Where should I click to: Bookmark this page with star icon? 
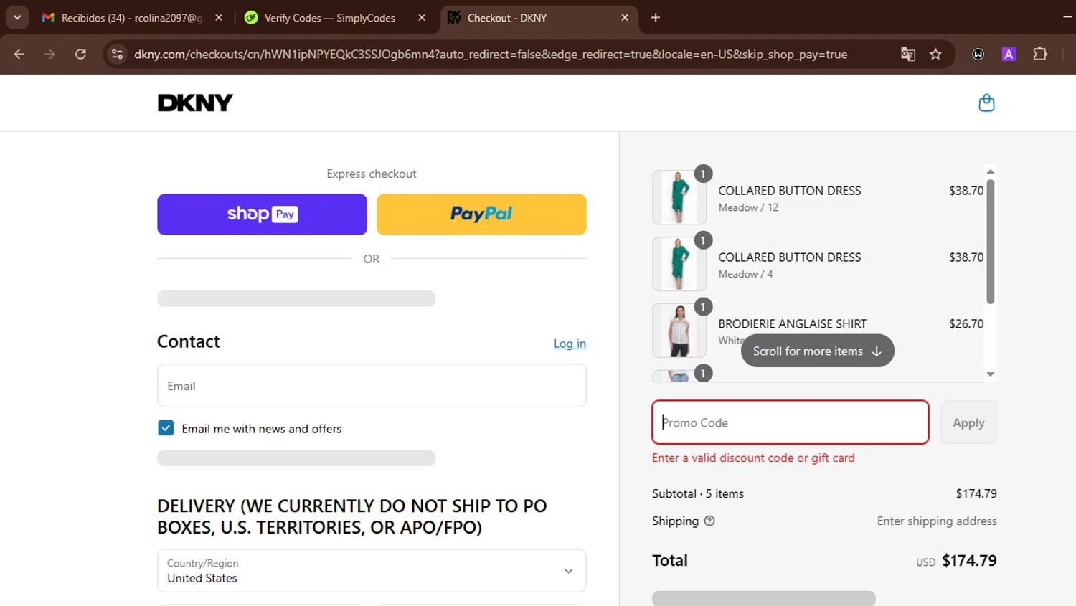point(935,54)
